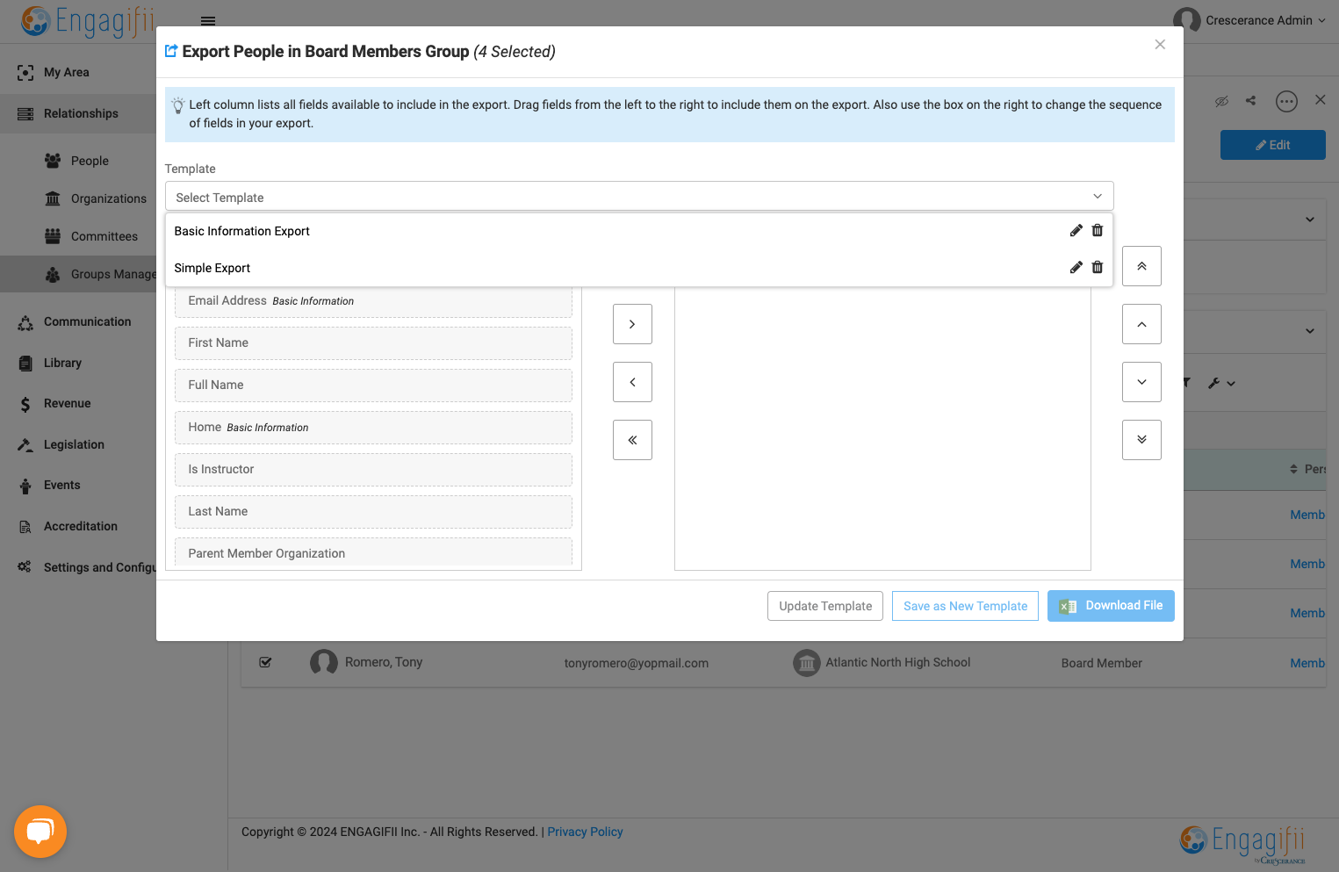Remove all fields from export column
Screen dimensions: 1339x872
[632, 440]
